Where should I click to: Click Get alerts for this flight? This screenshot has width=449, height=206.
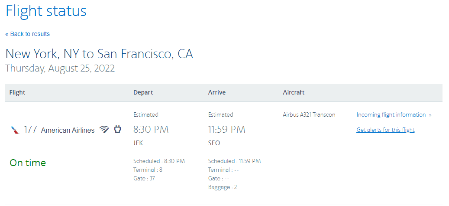click(385, 130)
